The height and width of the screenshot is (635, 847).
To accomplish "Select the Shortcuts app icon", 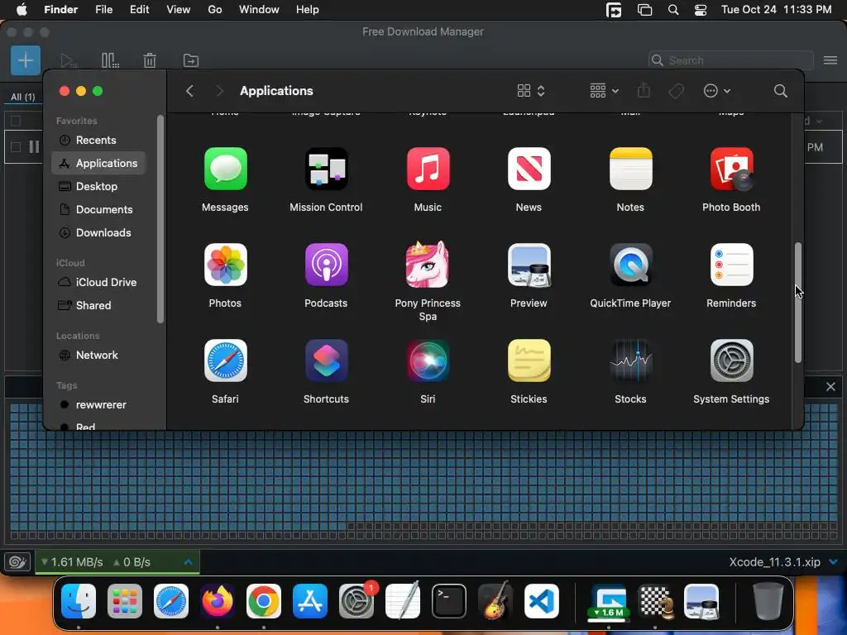I will coord(326,360).
